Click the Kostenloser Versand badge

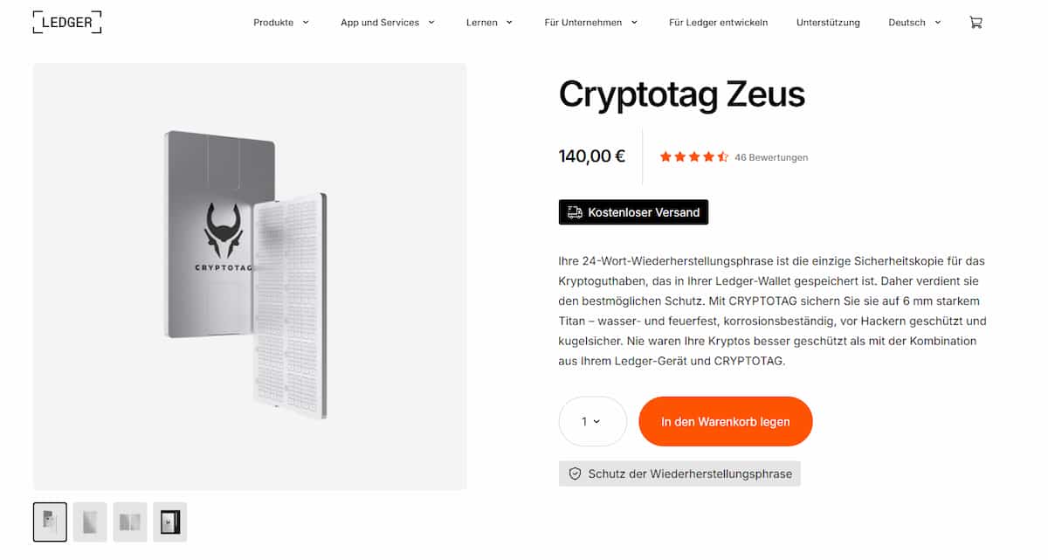click(x=633, y=211)
